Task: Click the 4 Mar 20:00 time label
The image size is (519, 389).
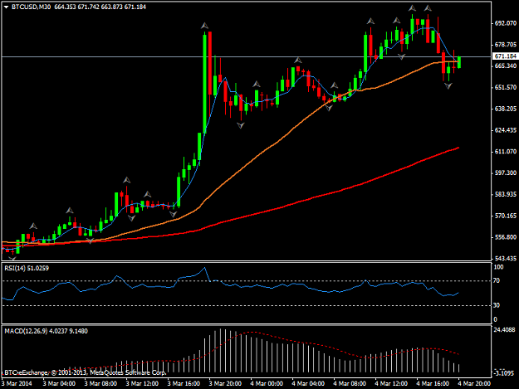Action: [x=474, y=383]
